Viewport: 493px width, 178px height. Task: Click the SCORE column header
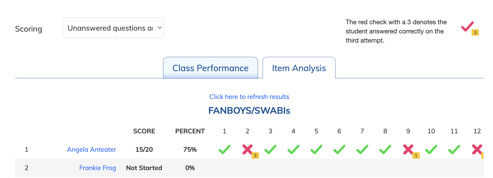[144, 131]
